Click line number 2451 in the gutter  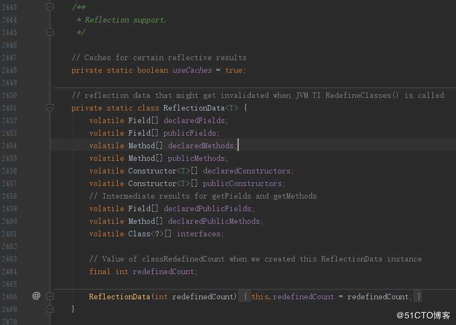pyautogui.click(x=9, y=108)
